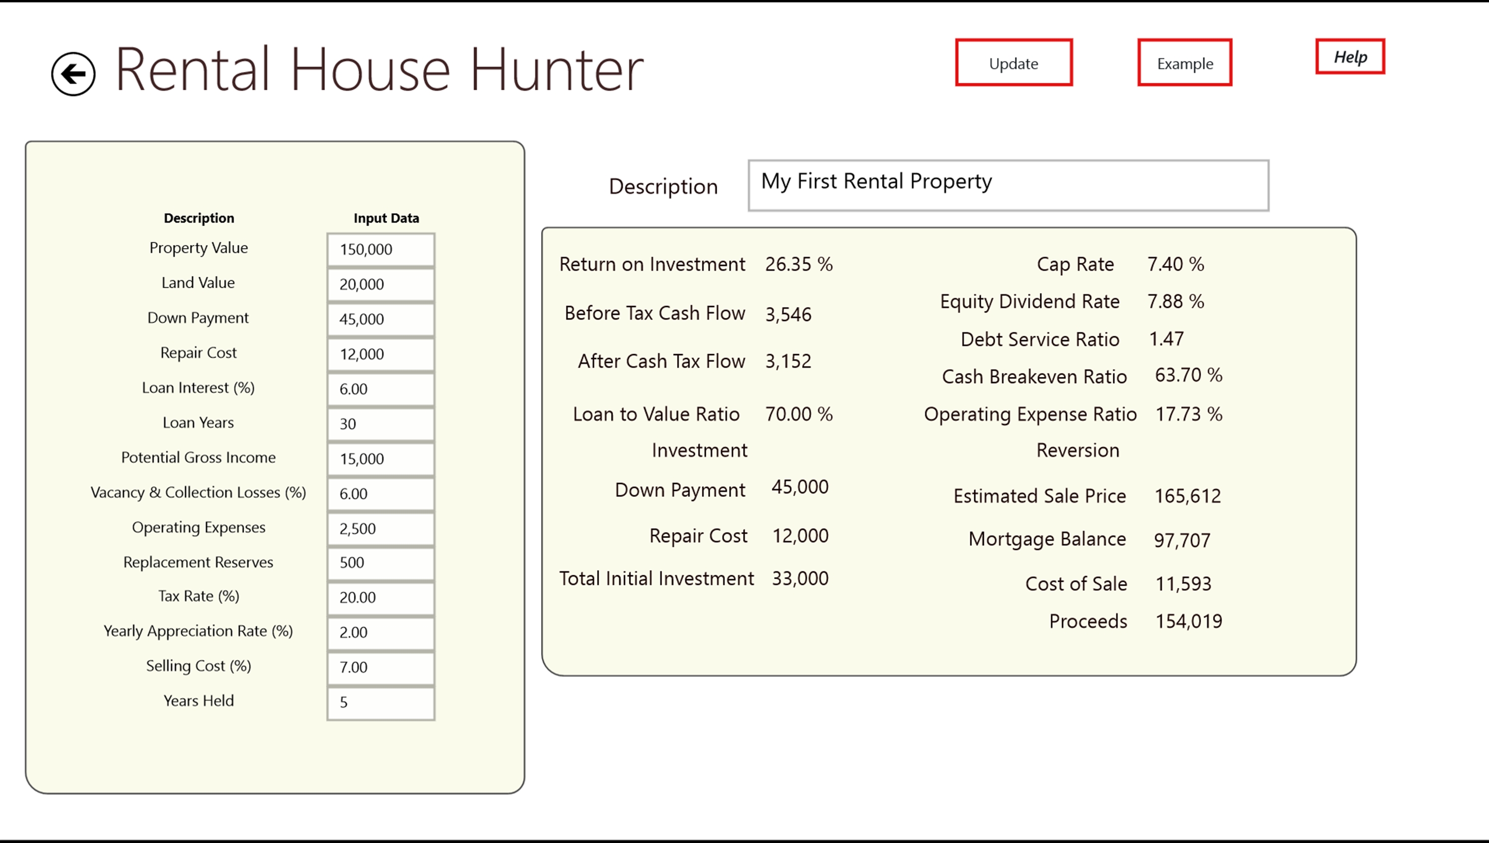Click the Return on Investment value
Screen dimensions: 1489x843
click(x=798, y=264)
